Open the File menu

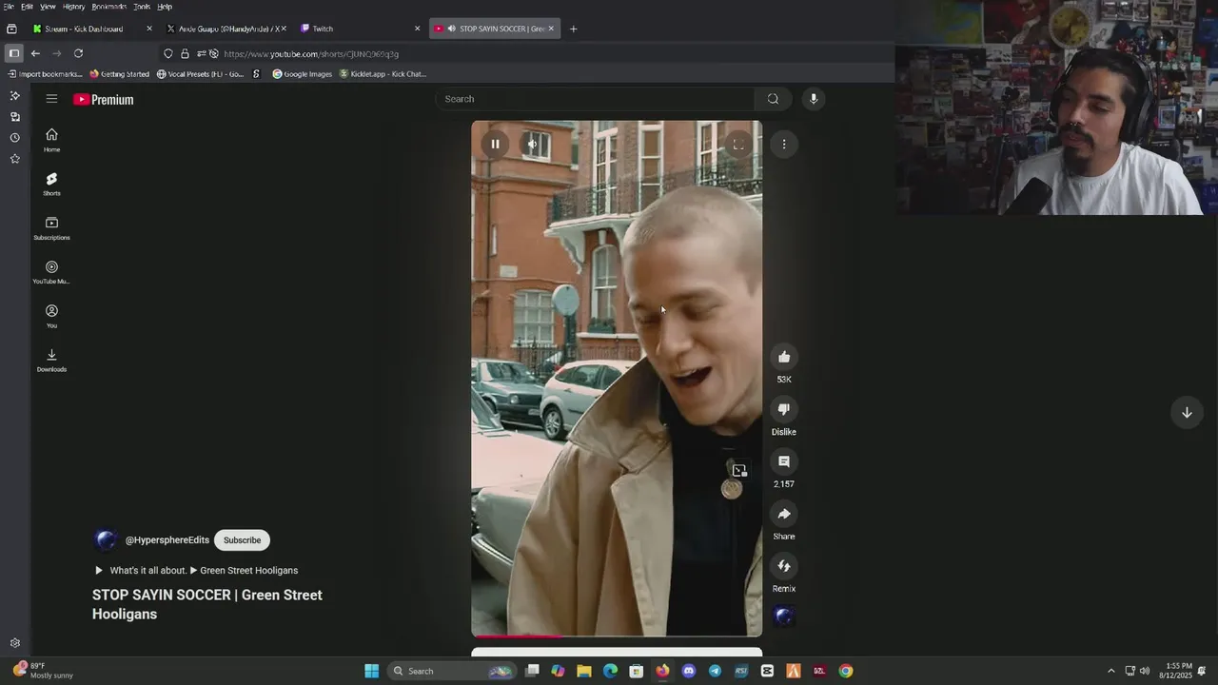(x=9, y=7)
